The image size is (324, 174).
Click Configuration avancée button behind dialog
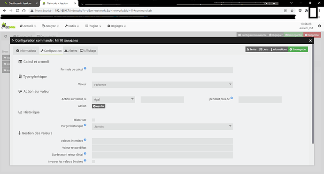coord(252,35)
